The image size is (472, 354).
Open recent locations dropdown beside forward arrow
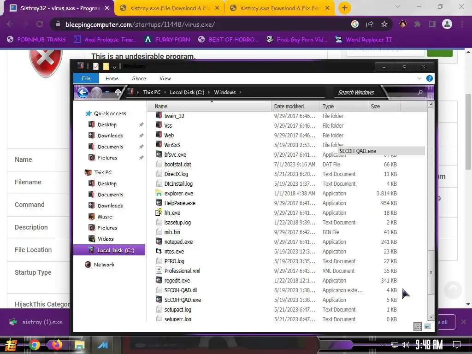pyautogui.click(x=107, y=92)
